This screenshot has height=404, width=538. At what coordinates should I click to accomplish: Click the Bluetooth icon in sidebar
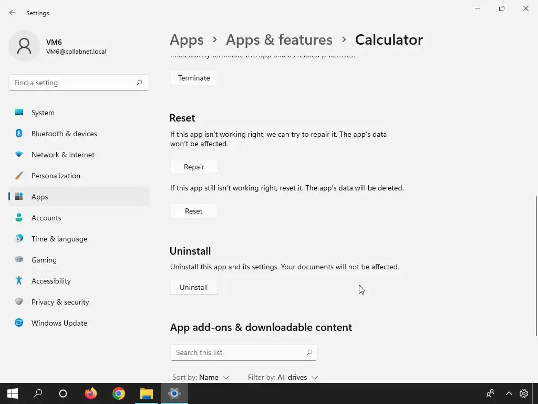[19, 133]
